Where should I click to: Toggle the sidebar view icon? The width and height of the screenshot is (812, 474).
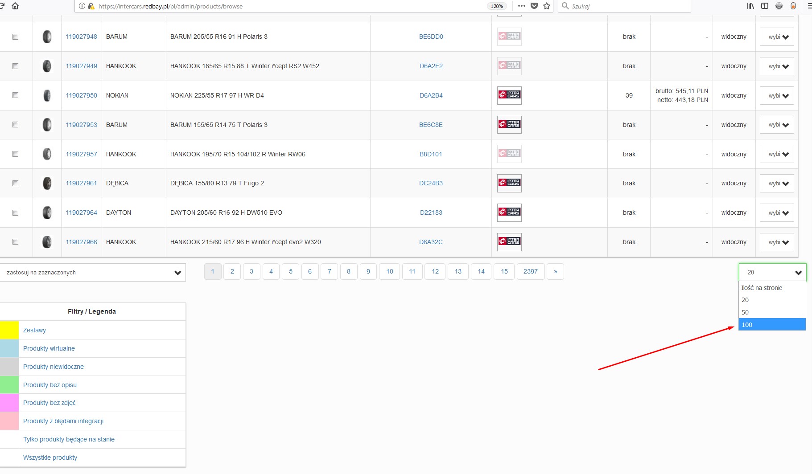(x=765, y=6)
